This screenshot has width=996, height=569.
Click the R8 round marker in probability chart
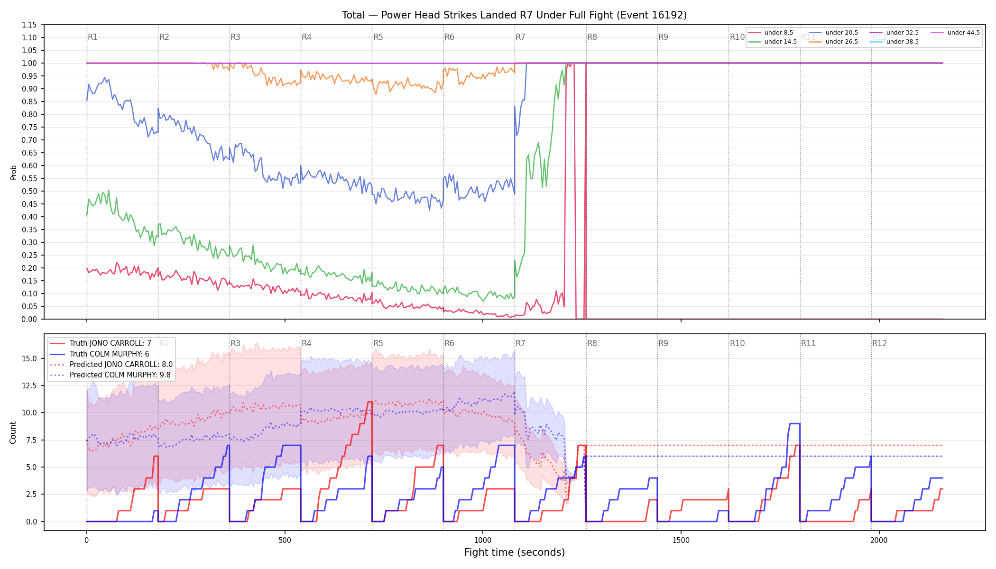592,37
